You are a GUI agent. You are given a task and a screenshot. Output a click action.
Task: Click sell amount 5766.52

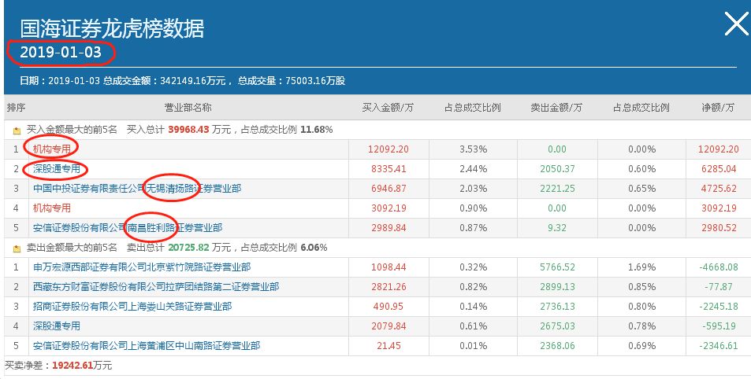pos(557,267)
